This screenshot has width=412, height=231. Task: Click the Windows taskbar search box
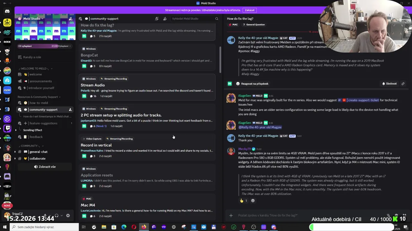point(44,227)
